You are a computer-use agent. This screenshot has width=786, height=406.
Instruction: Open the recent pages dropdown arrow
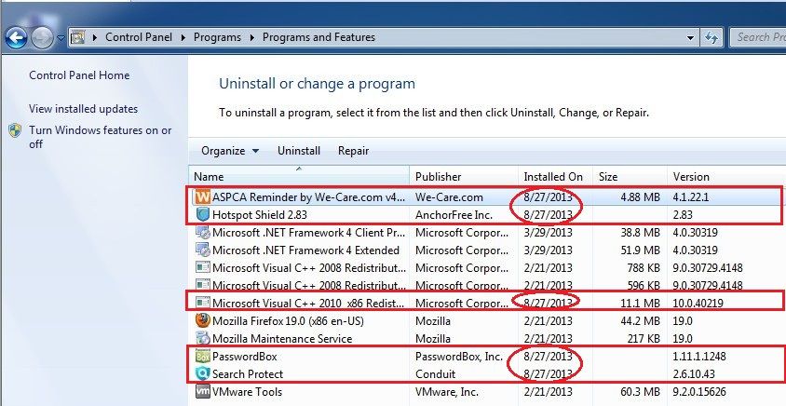point(61,37)
